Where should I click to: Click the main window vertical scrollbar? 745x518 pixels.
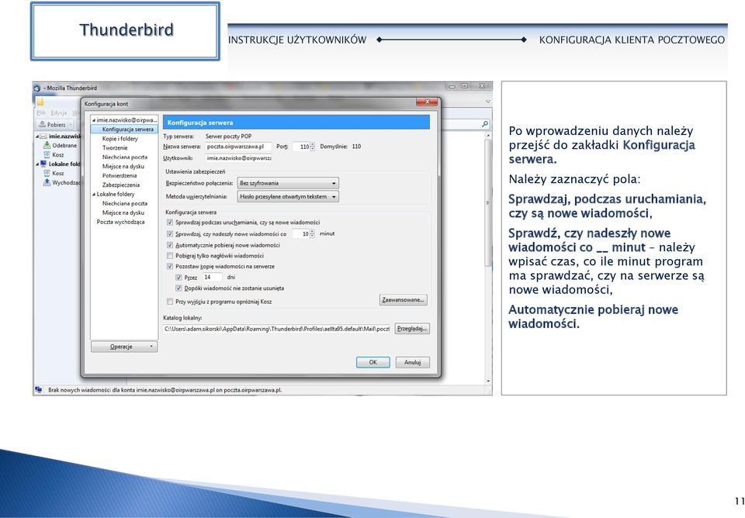pos(488,204)
